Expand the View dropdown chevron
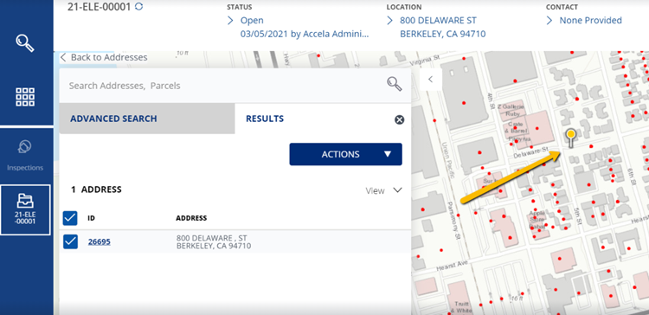 pyautogui.click(x=397, y=190)
